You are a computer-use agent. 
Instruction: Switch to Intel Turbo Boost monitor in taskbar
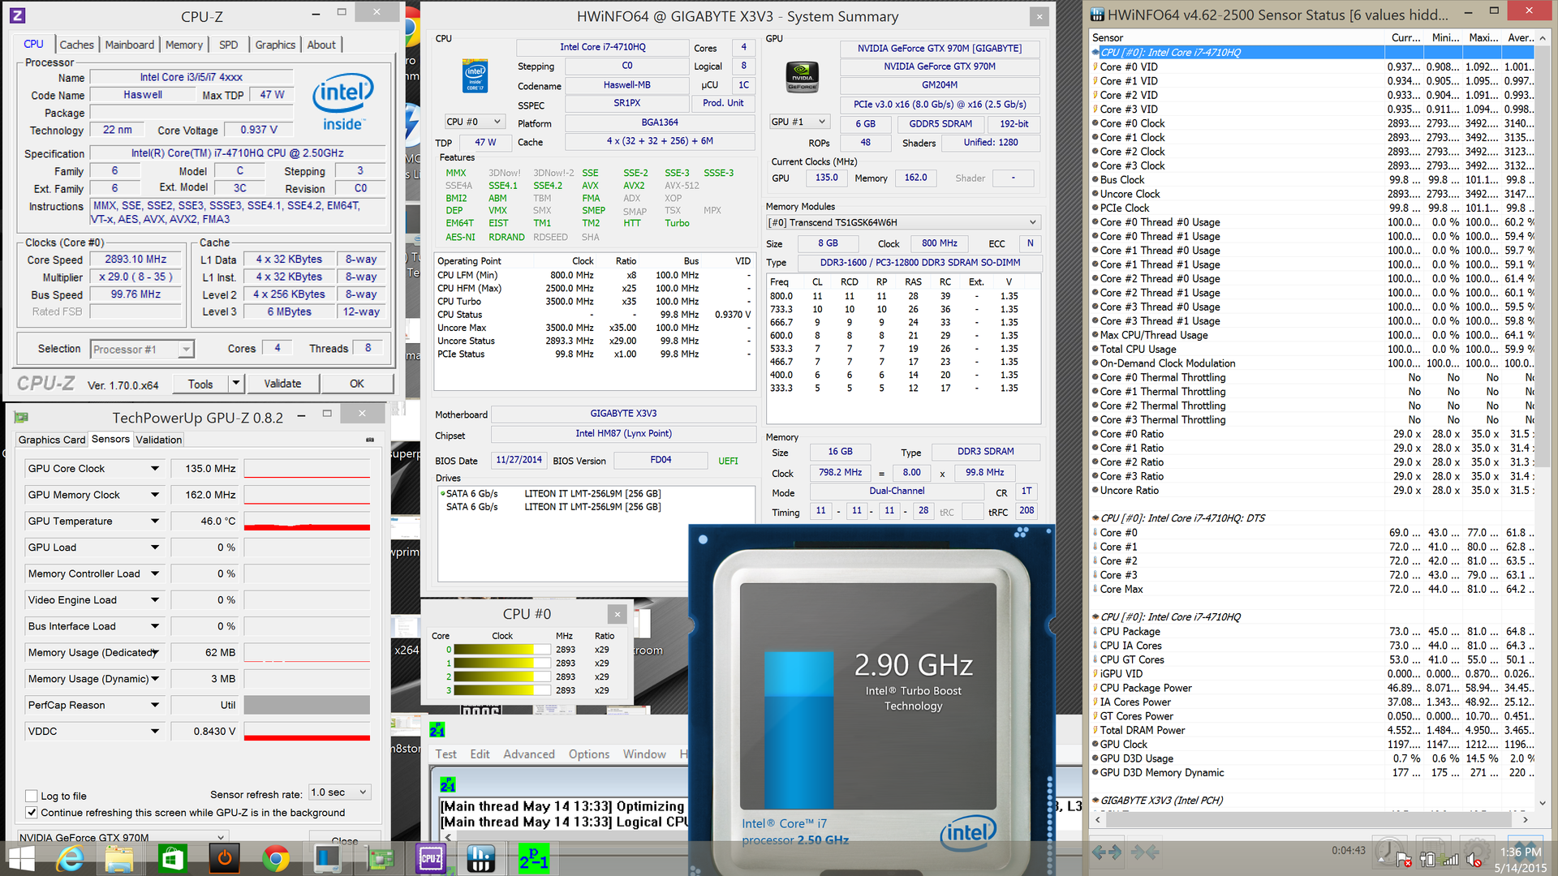coord(328,858)
